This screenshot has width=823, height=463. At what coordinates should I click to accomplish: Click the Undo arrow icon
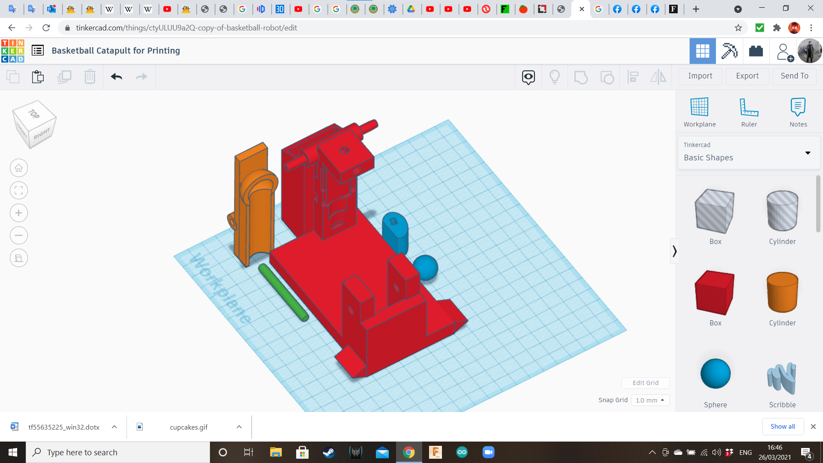coord(116,77)
